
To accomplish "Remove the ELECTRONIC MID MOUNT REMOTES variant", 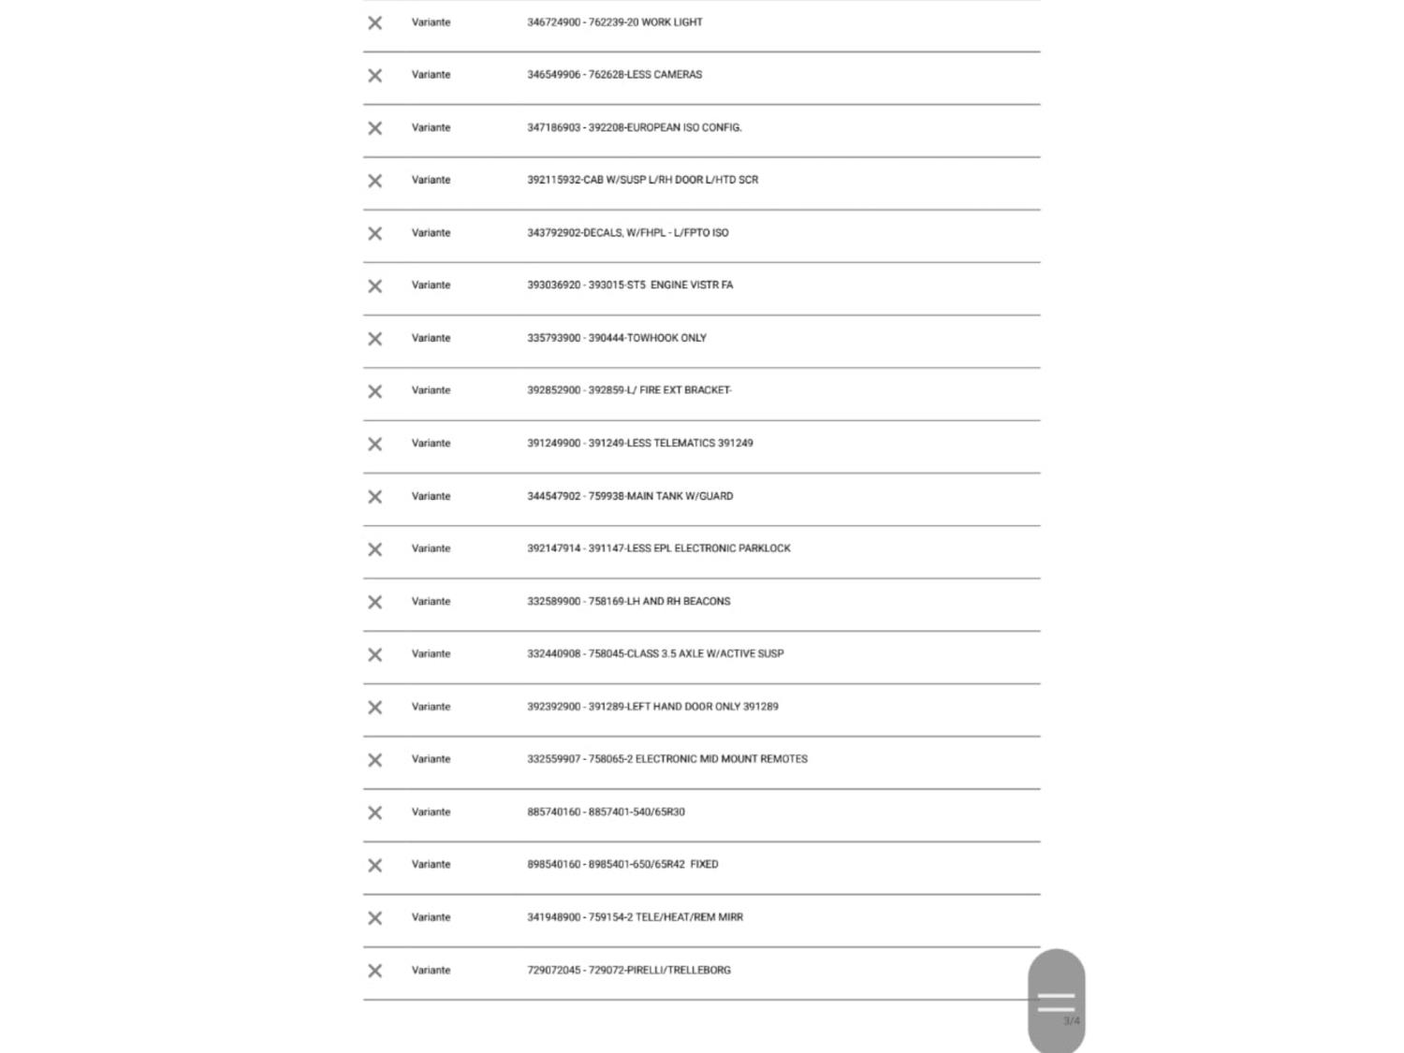I will pyautogui.click(x=374, y=759).
